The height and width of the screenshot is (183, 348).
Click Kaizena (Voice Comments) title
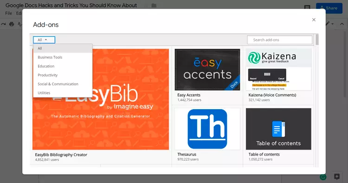click(x=272, y=95)
